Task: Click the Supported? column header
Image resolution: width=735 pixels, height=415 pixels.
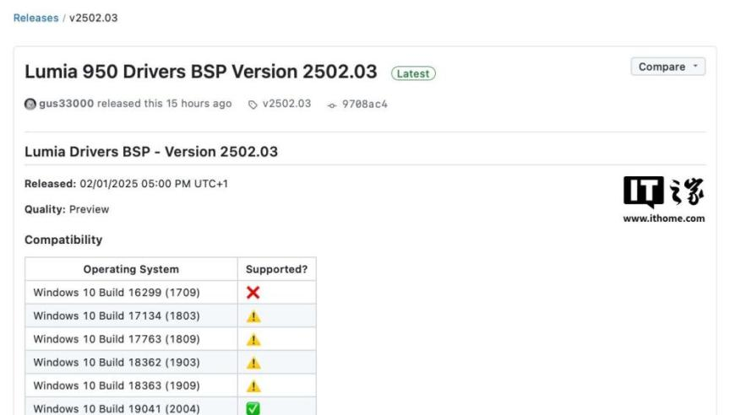Action: [x=276, y=269]
